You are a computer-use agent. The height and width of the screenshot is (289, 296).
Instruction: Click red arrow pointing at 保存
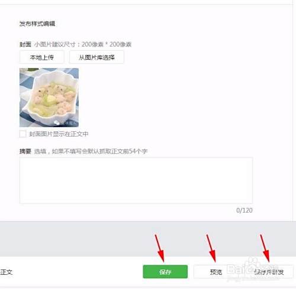tap(160, 249)
